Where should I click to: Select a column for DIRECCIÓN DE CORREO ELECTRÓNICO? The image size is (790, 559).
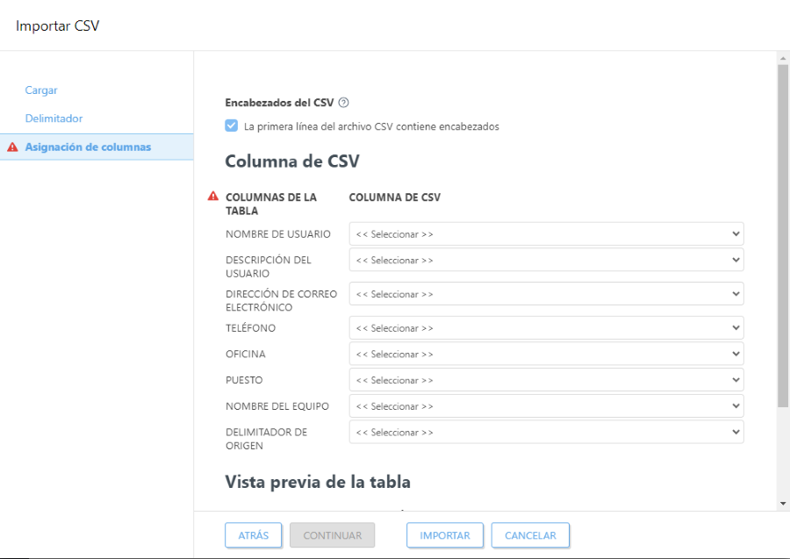pos(546,294)
